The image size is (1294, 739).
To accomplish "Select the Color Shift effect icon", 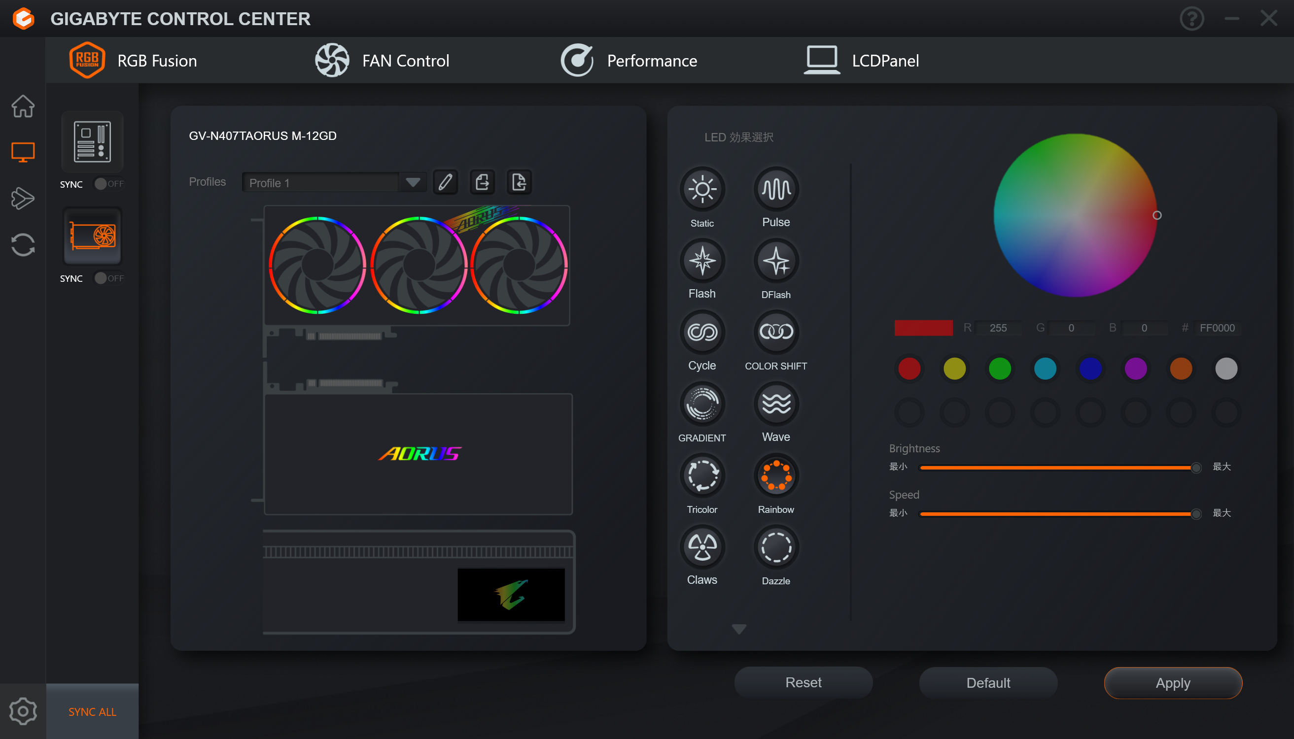I will point(775,333).
